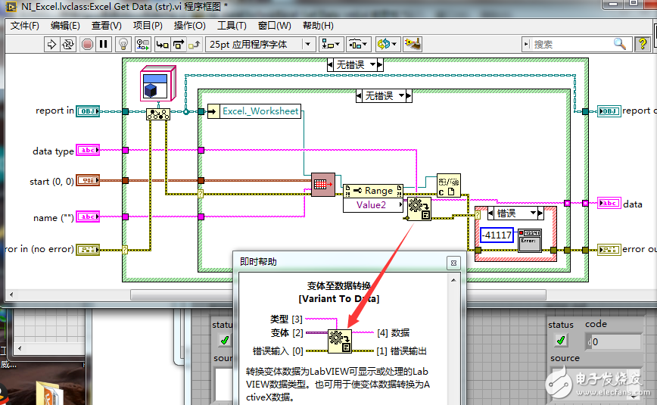This screenshot has height=405, width=657.
Task: Open Align Objects dropdown
Action: coord(331,44)
